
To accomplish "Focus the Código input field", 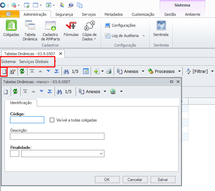I will [x=27, y=120].
